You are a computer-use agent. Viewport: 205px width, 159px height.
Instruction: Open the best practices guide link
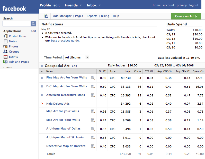click(65, 41)
